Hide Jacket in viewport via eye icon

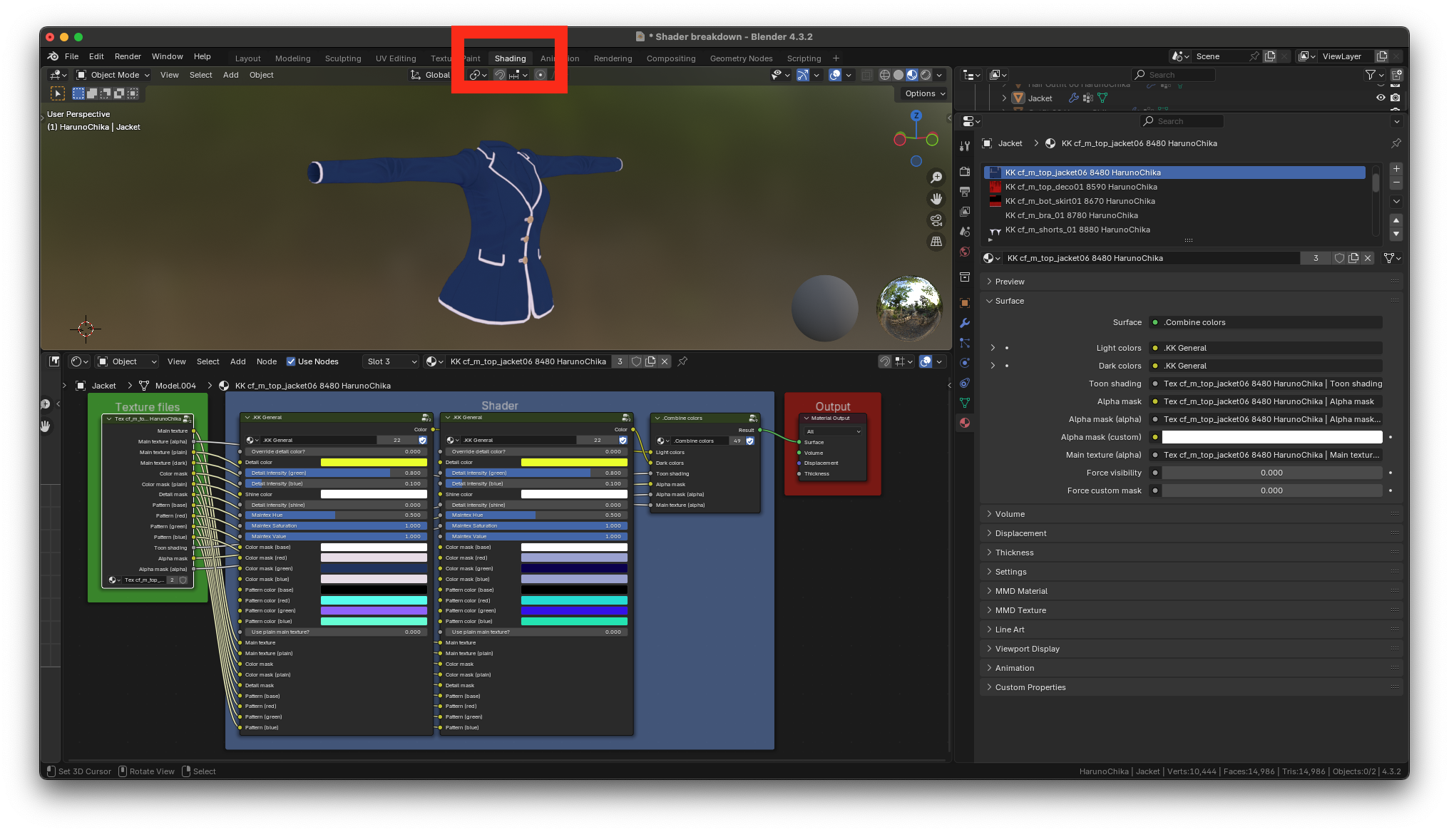1381,98
